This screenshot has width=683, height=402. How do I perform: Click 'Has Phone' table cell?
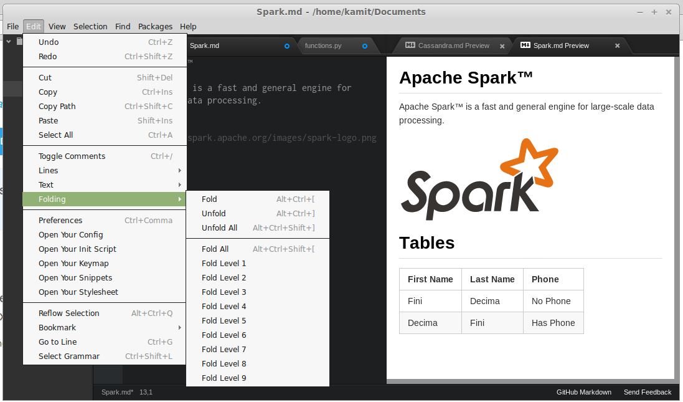pos(553,323)
